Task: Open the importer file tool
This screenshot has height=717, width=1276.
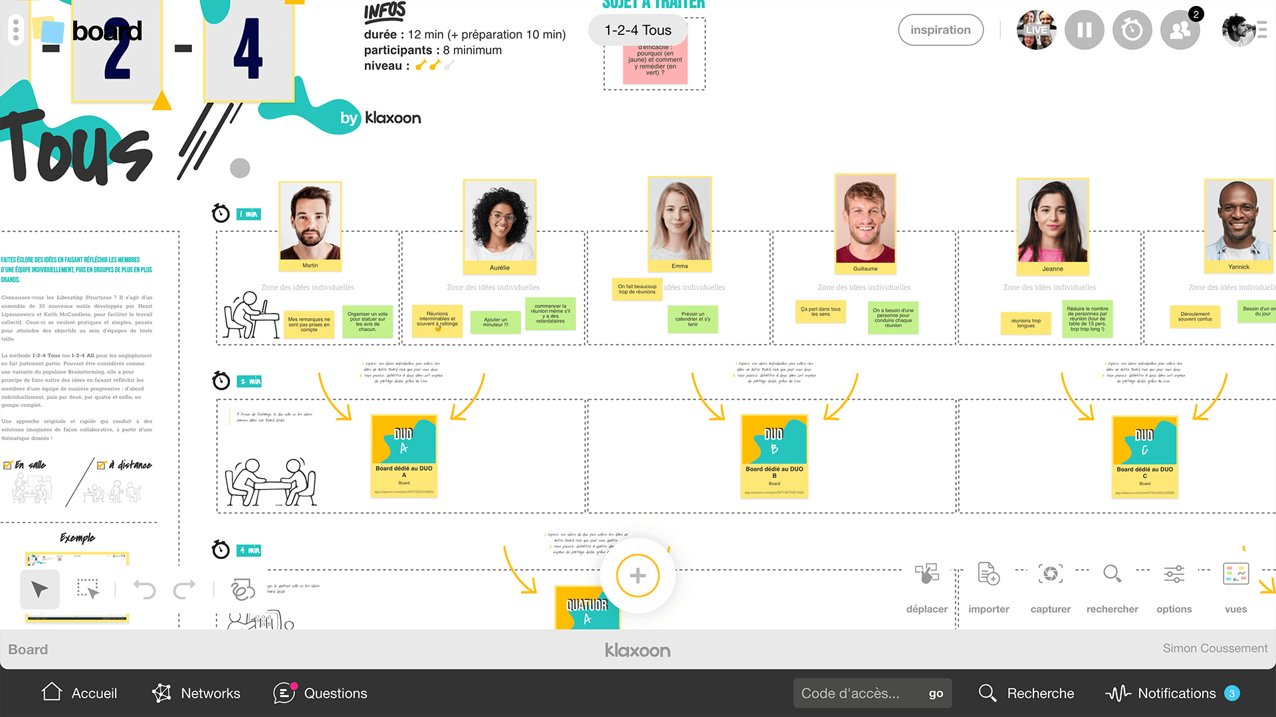Action: 988,574
